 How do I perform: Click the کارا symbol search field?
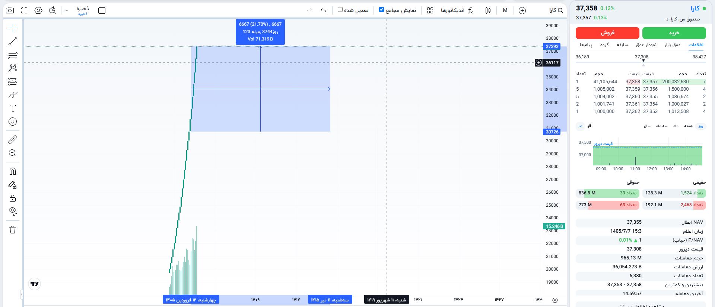pyautogui.click(x=556, y=10)
